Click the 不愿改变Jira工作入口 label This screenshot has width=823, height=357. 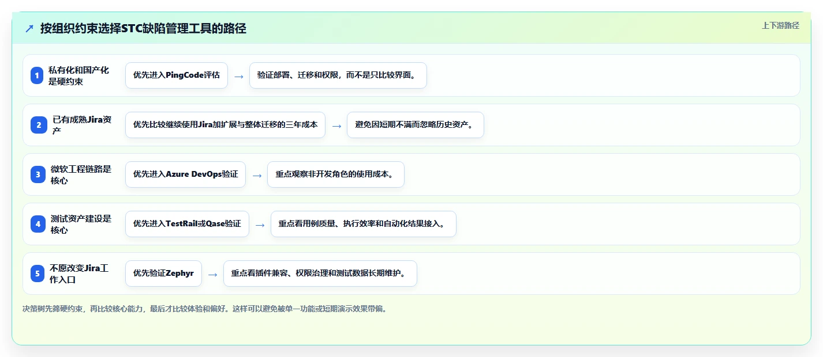click(x=79, y=274)
